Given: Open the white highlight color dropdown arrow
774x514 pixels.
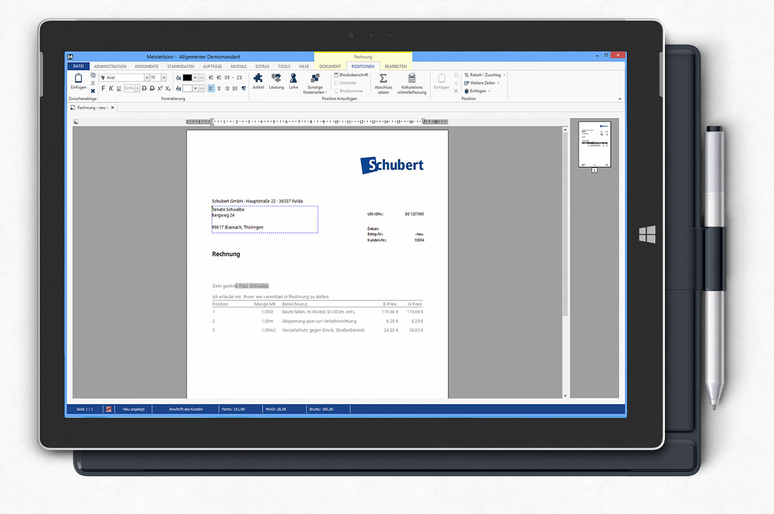Looking at the screenshot, I should pyautogui.click(x=195, y=88).
